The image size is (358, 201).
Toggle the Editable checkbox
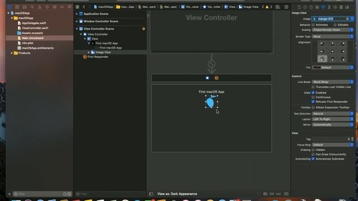point(335,25)
